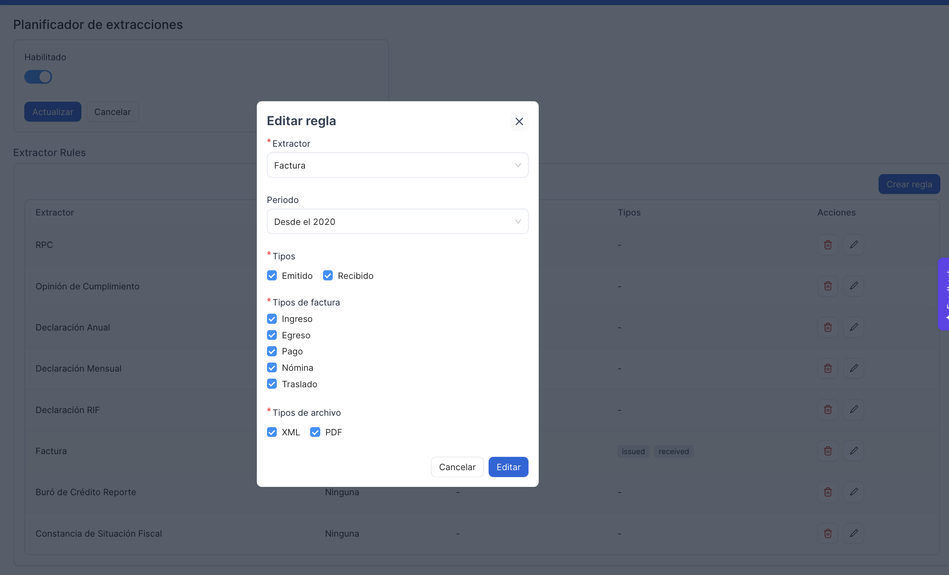Open the Periodo dropdown showing Desde el 2020
This screenshot has height=575, width=949.
click(397, 221)
